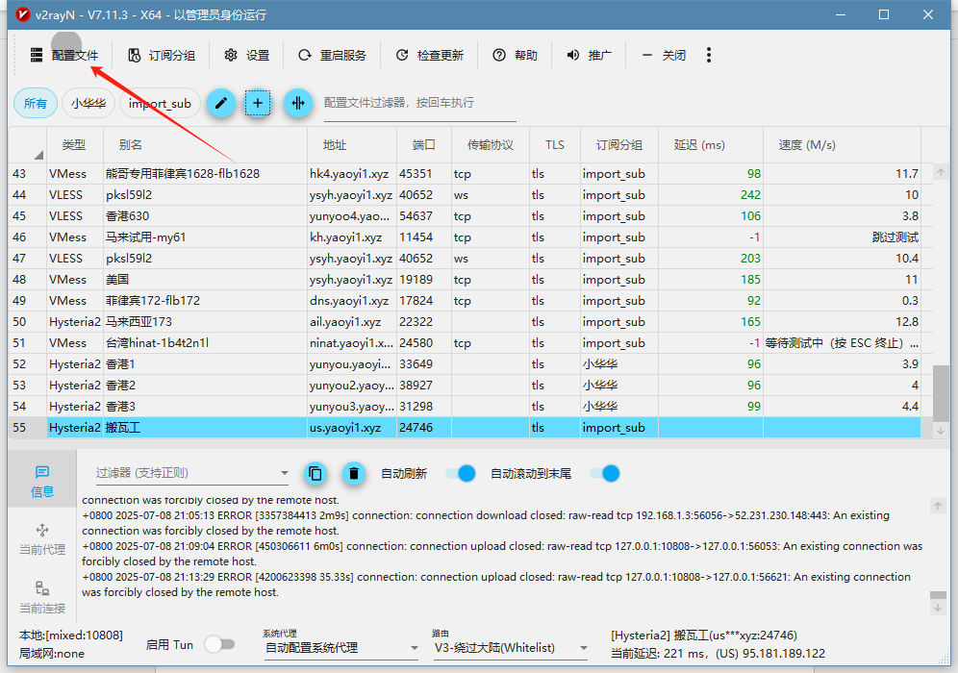Sort by the 类型 column header
Image resolution: width=958 pixels, height=673 pixels.
[74, 145]
